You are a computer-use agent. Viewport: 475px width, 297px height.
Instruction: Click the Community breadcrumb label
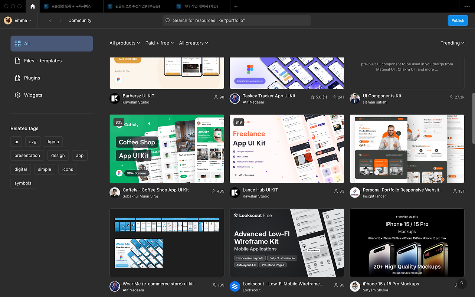(x=80, y=20)
